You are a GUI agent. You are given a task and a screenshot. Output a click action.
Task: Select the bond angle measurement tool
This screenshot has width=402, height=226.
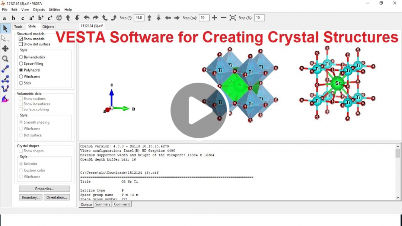click(x=5, y=79)
